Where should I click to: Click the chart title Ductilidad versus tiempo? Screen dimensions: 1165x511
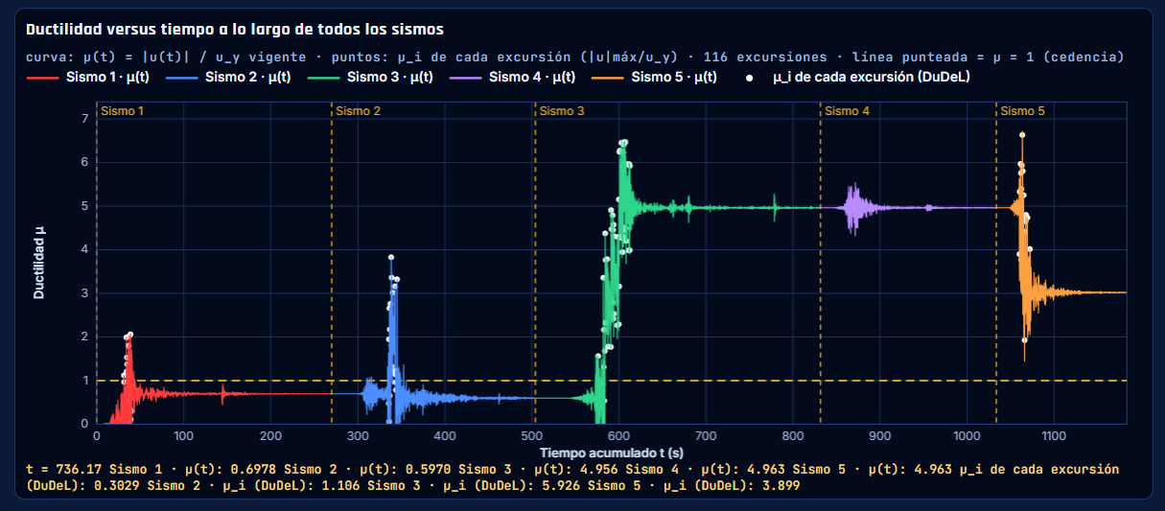(235, 30)
